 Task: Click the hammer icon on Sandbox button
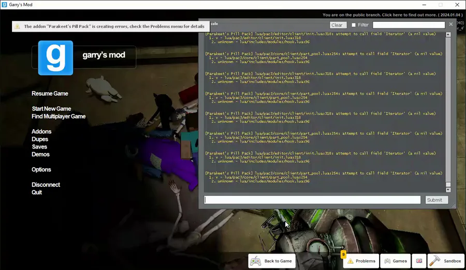click(x=434, y=261)
